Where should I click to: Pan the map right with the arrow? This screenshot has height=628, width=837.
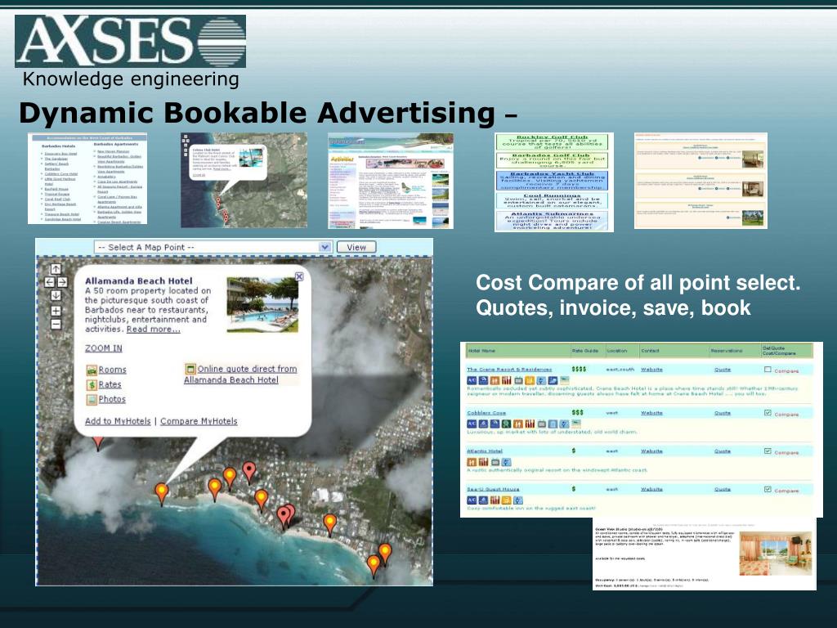click(62, 282)
